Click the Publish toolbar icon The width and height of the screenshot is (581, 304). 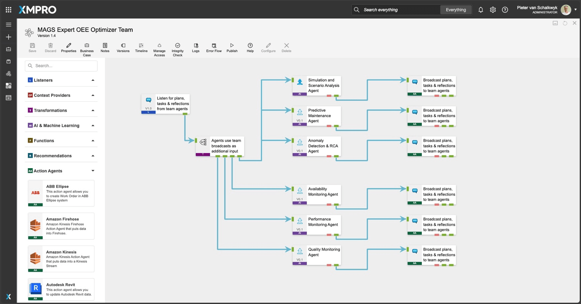232,48
